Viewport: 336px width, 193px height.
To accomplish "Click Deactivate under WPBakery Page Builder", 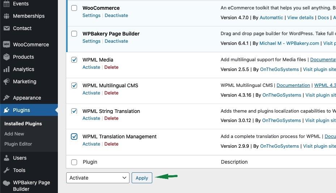I will pos(116,41).
